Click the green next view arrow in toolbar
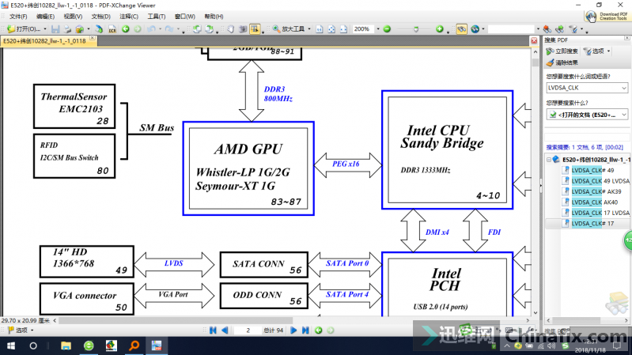The width and height of the screenshot is (632, 355). [138, 29]
